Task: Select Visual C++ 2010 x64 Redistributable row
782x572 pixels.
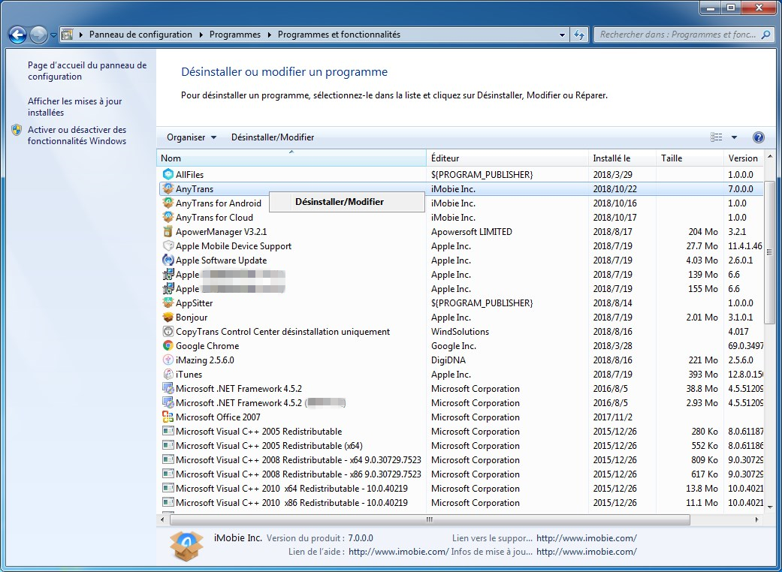Action: pos(460,488)
